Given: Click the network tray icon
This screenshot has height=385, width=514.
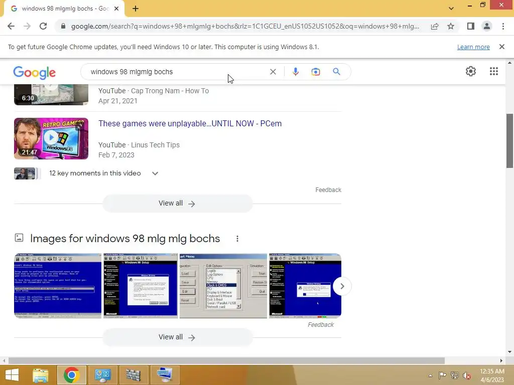Looking at the screenshot, I should [x=454, y=375].
